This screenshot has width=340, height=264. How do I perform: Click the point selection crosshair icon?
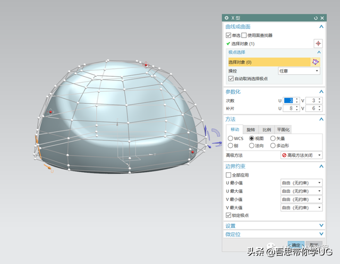(x=318, y=43)
